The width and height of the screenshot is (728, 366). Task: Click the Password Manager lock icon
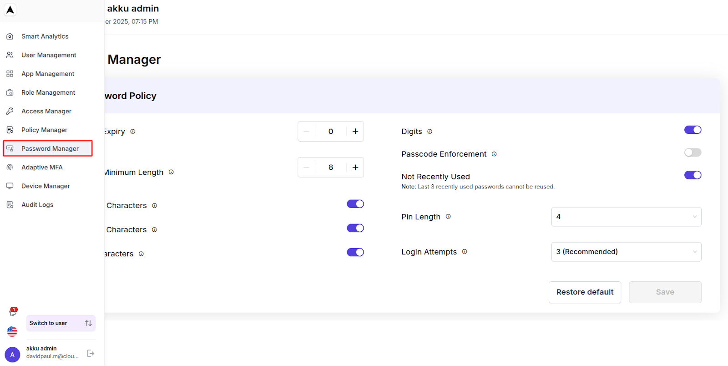click(x=10, y=148)
